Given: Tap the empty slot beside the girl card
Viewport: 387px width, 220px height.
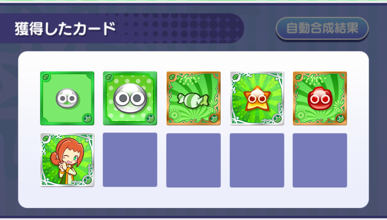Looking at the screenshot, I should tap(130, 160).
